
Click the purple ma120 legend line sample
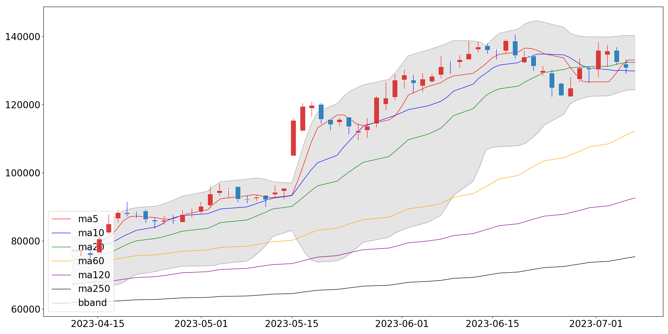tap(61, 275)
